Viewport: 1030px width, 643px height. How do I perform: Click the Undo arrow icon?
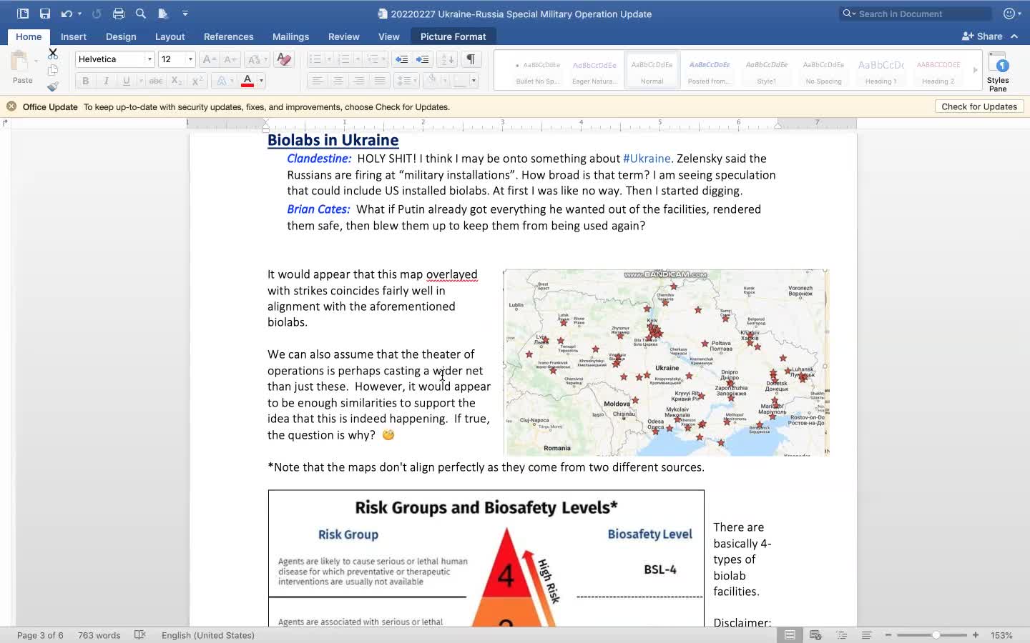point(66,14)
